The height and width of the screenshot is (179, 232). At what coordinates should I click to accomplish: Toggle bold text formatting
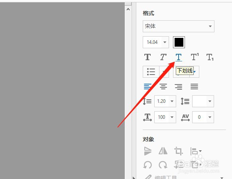[147, 57]
